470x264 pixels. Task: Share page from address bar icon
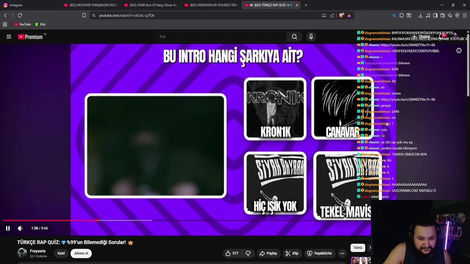point(332,15)
